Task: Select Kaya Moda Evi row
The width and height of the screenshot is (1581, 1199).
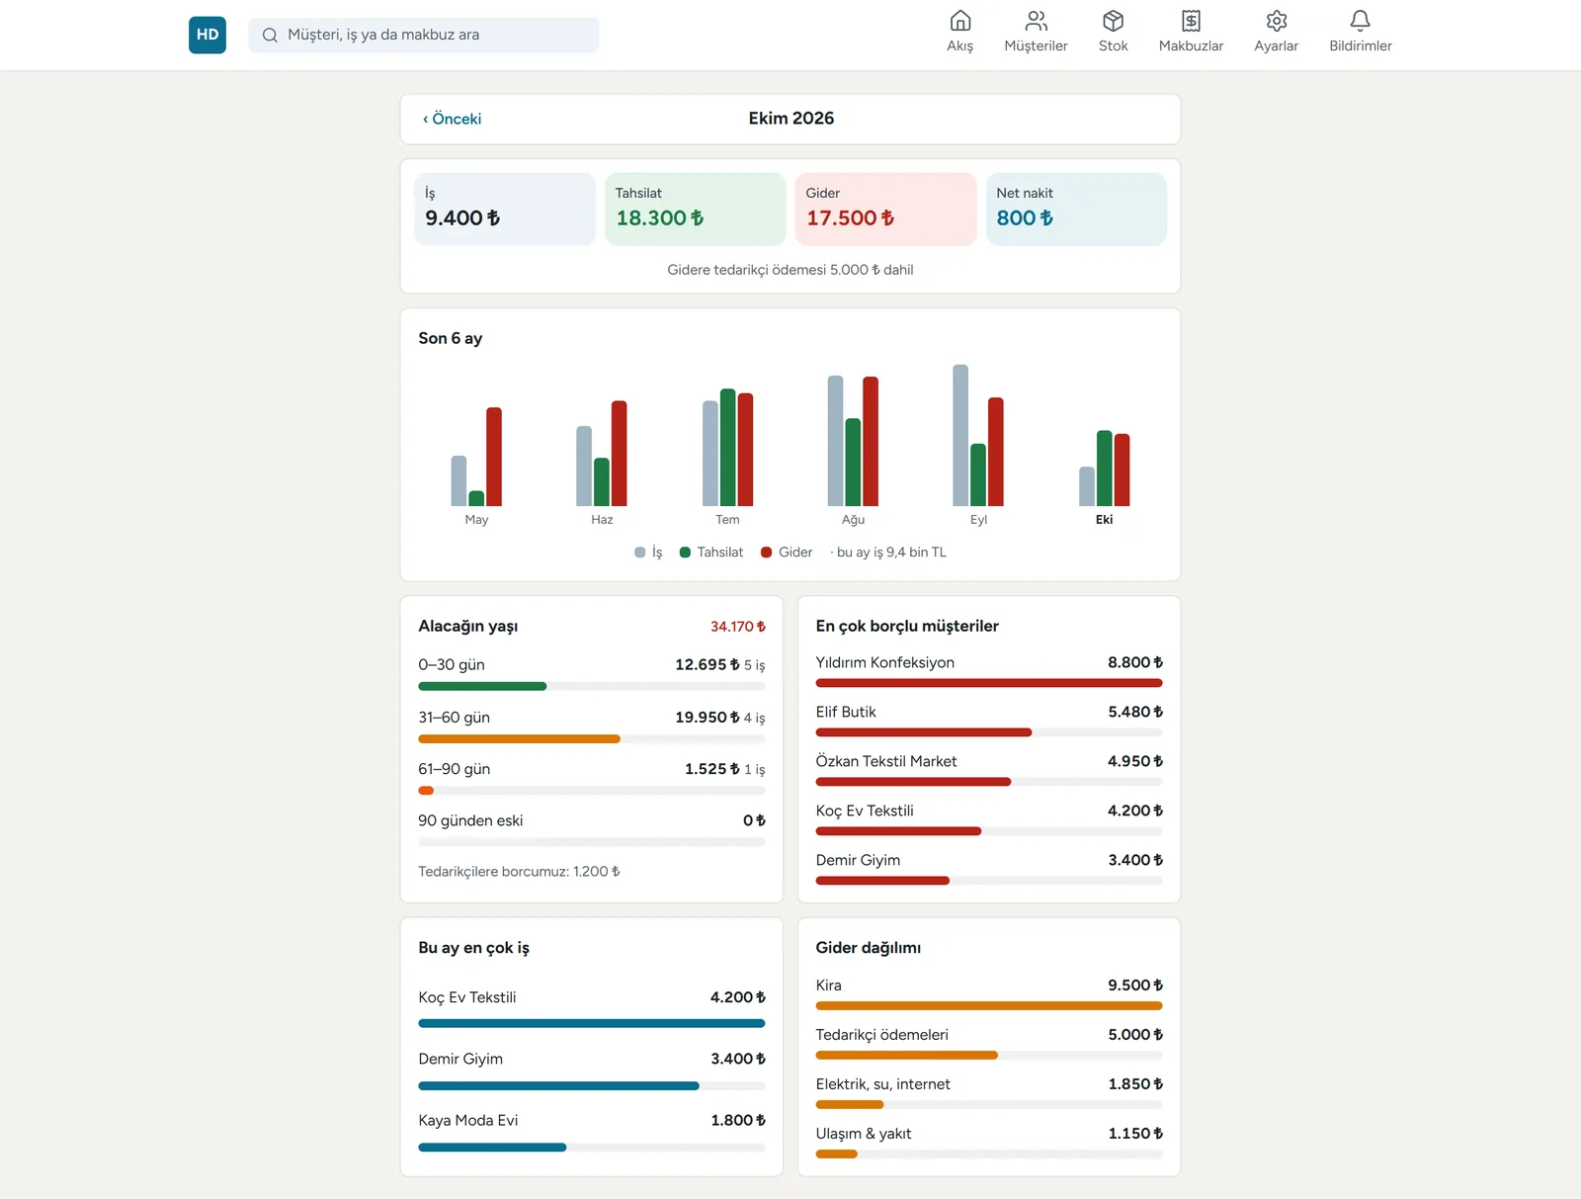Action: 591,1132
